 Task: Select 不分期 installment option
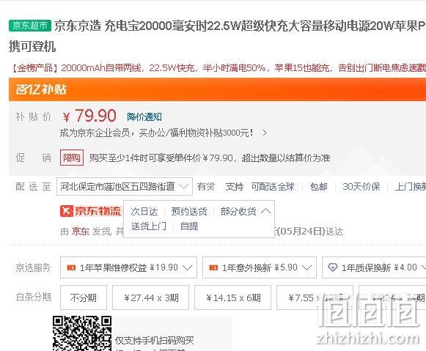84,298
